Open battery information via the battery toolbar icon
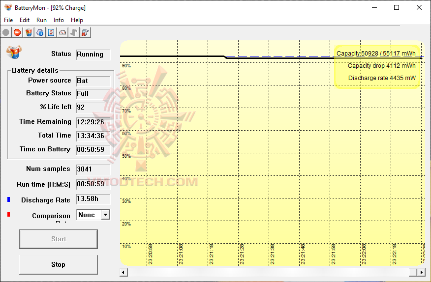 click(x=29, y=32)
